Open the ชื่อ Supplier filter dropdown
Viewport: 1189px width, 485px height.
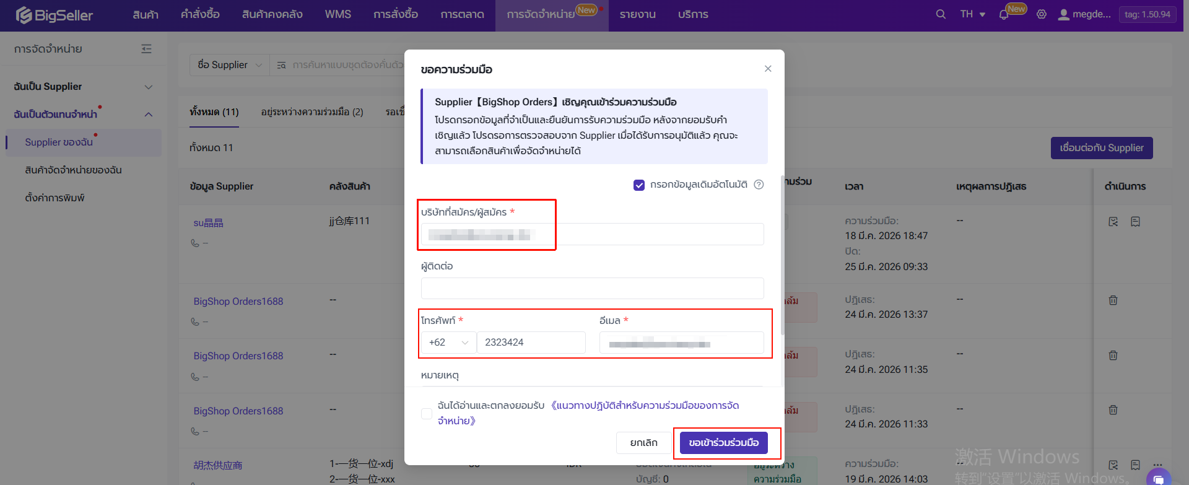click(230, 65)
